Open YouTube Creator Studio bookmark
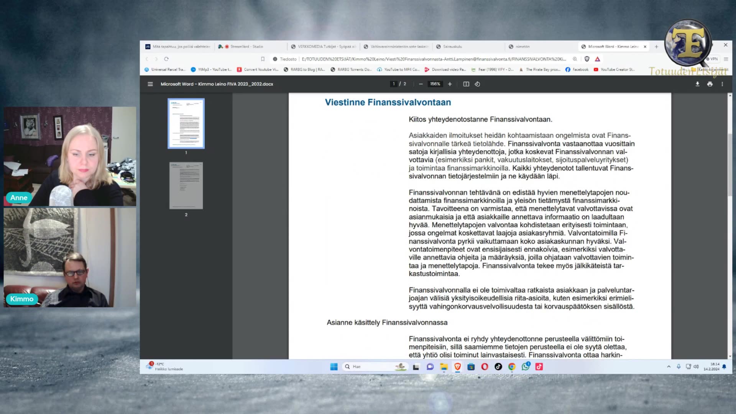The image size is (736, 414). tap(614, 70)
